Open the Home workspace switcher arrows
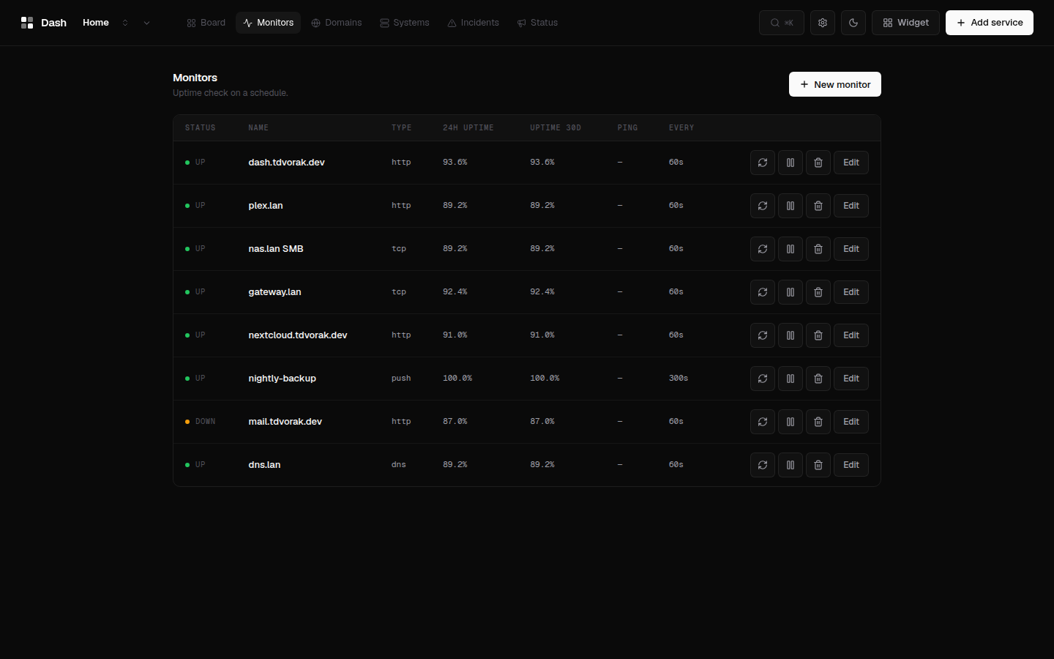This screenshot has width=1054, height=659. click(125, 23)
